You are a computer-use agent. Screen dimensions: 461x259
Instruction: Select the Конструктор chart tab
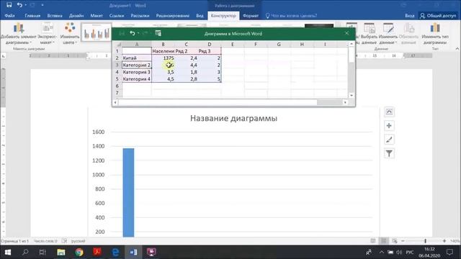point(223,16)
